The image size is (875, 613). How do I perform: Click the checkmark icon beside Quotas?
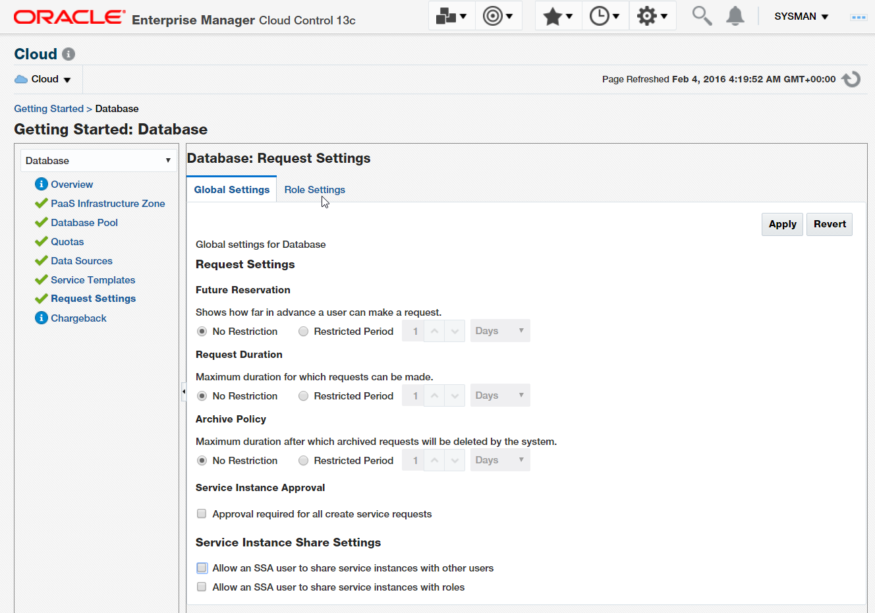pos(42,241)
